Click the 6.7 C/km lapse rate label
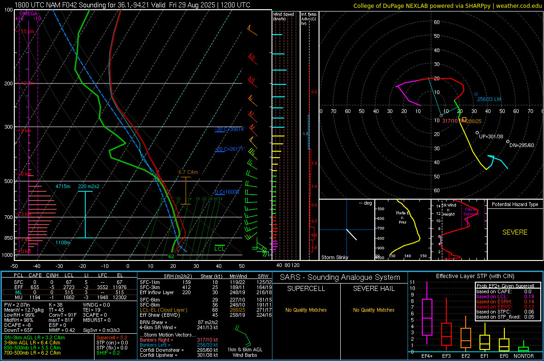544x361 pixels. tap(189, 172)
